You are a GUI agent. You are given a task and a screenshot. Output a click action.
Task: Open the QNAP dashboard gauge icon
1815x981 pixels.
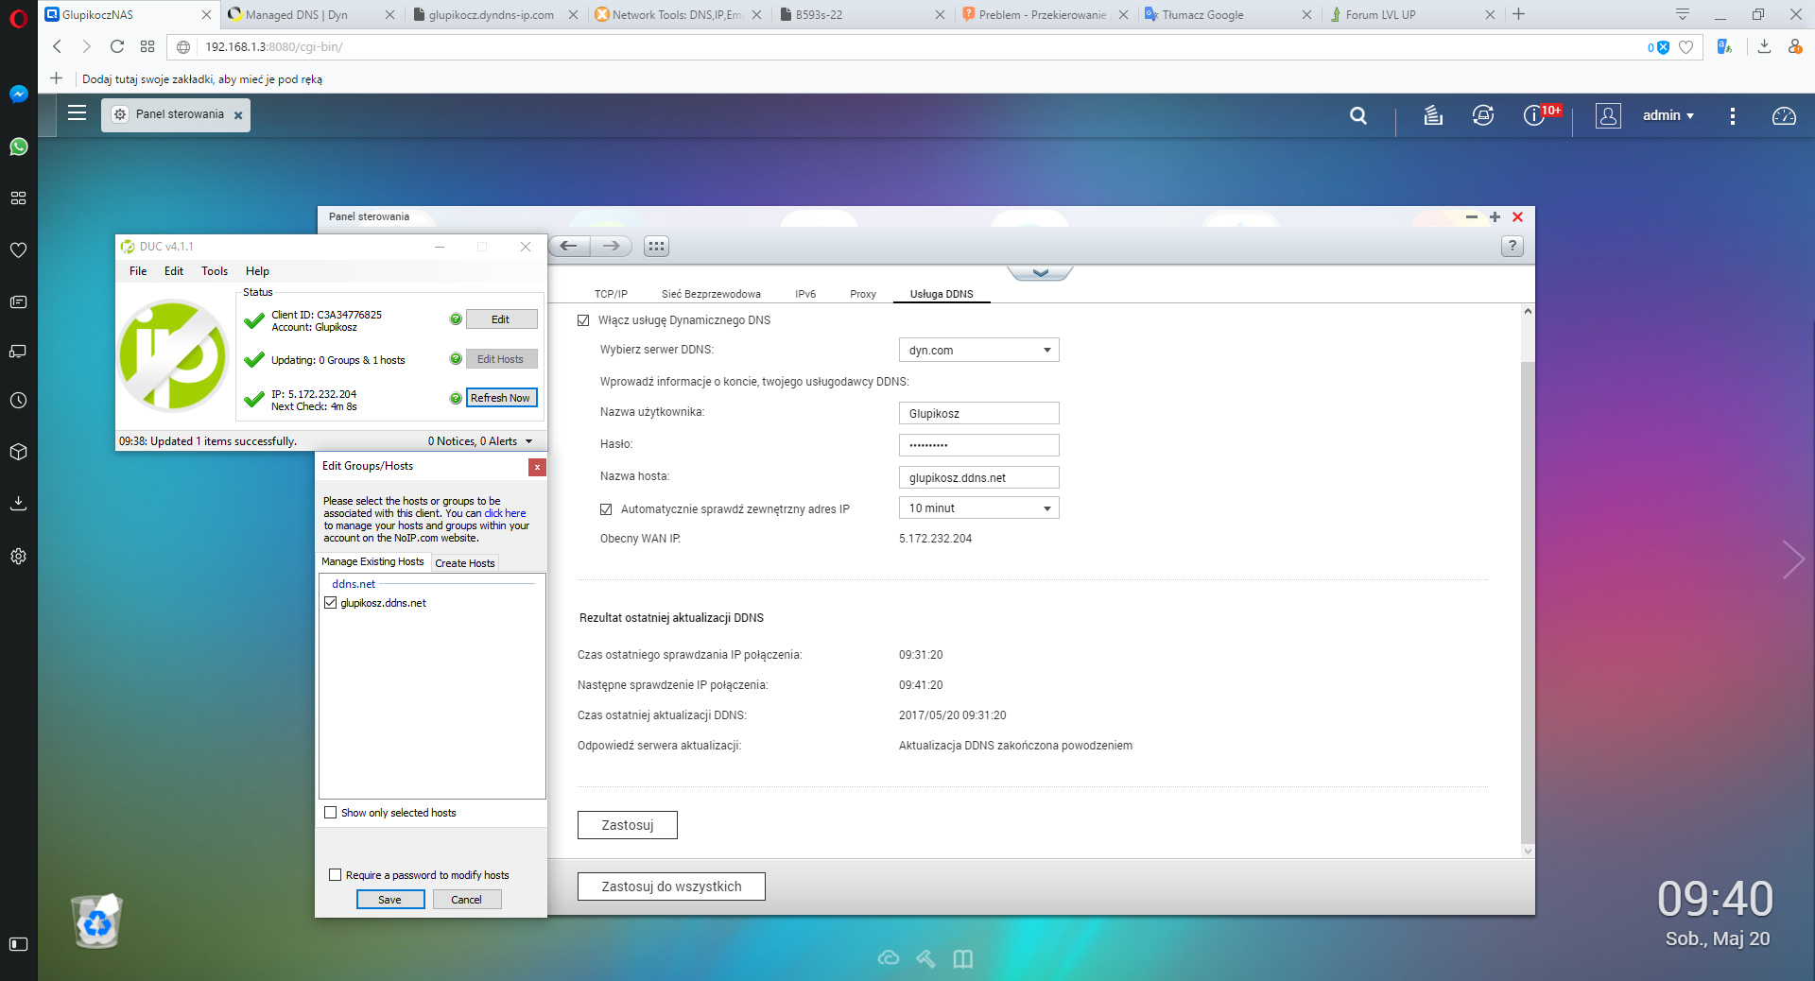[1783, 115]
